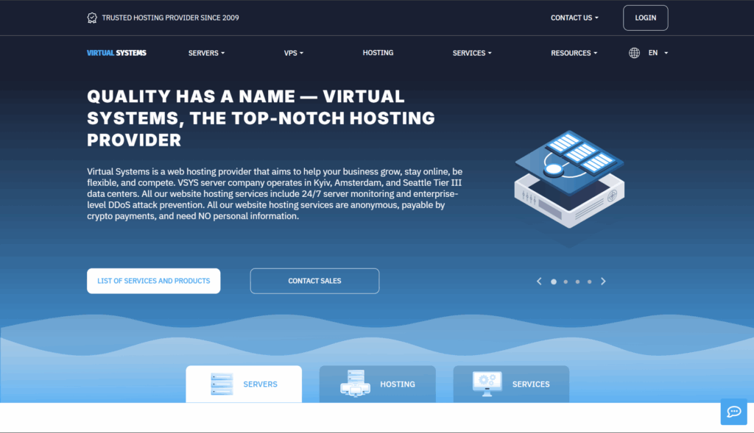The height and width of the screenshot is (433, 754).
Task: Select the third carousel dot
Action: pos(577,282)
